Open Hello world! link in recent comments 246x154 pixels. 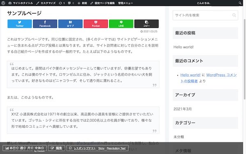pyautogui.click(x=191, y=75)
